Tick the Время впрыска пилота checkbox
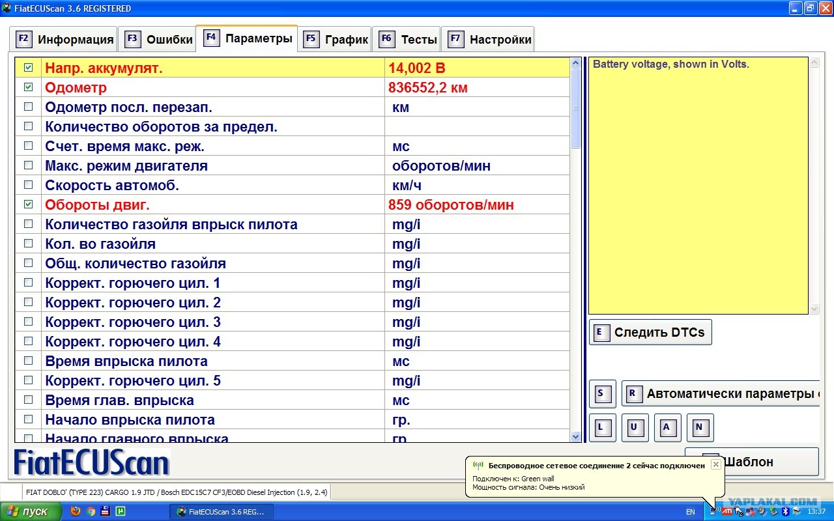The image size is (834, 521). point(28,361)
